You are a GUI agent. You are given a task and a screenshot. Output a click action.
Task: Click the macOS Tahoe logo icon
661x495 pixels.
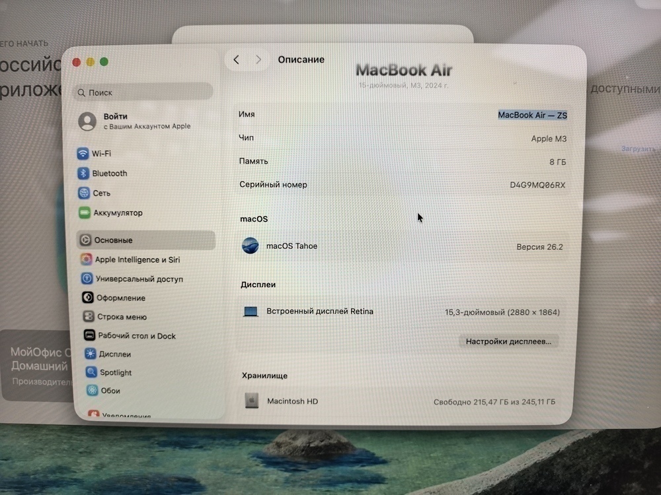(251, 246)
